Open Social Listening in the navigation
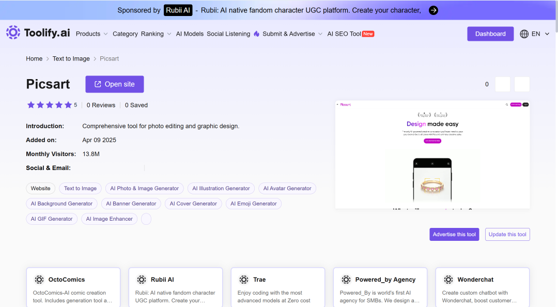This screenshot has width=558, height=307. [228, 34]
